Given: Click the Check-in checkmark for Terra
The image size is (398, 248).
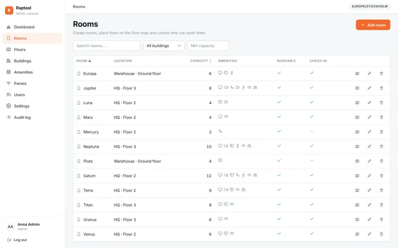Looking at the screenshot, I should (312, 190).
